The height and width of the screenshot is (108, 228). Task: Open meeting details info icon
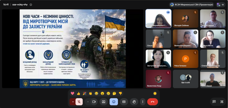[x=31, y=5]
